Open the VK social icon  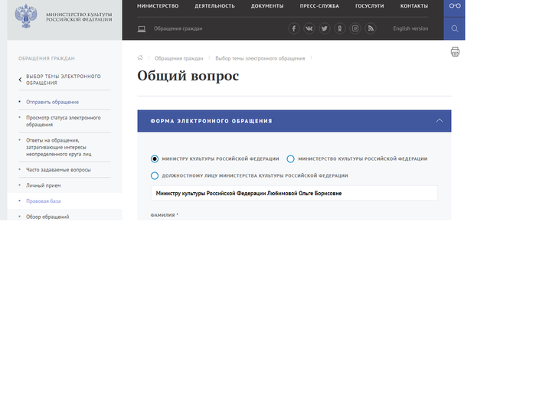click(x=309, y=28)
